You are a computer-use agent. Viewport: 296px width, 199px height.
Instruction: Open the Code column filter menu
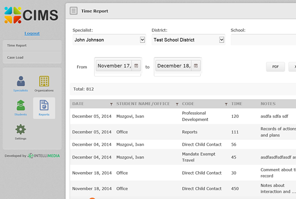pos(226,104)
